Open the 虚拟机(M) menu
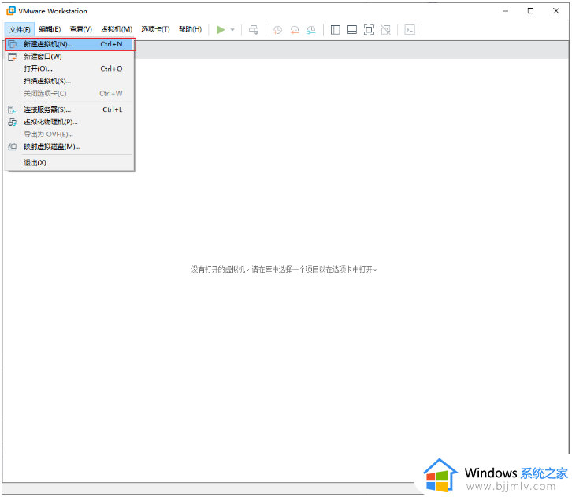The image size is (572, 497). [117, 29]
